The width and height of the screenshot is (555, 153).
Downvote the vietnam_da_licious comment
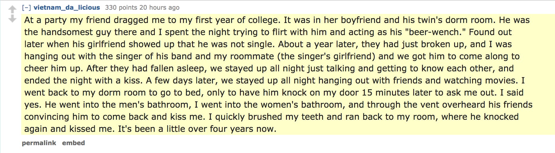click(12, 19)
